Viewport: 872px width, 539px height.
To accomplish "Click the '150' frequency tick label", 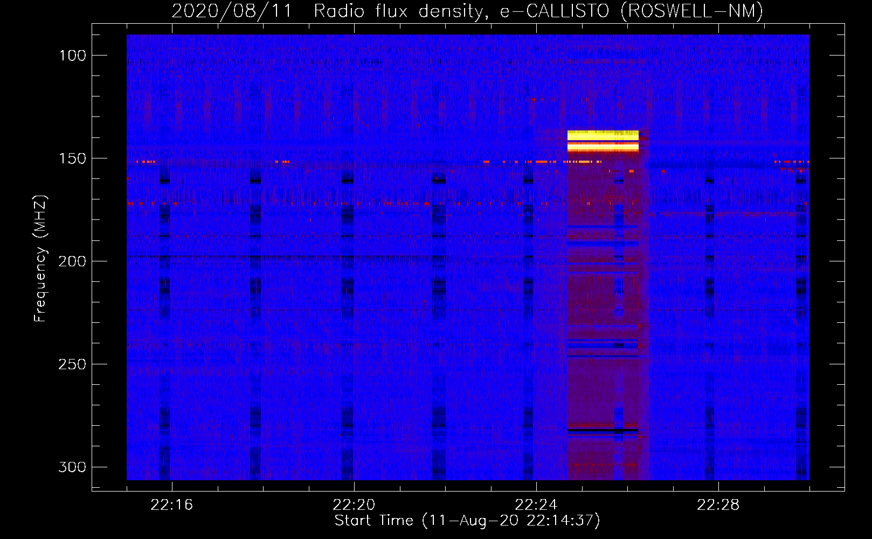I will point(73,158).
